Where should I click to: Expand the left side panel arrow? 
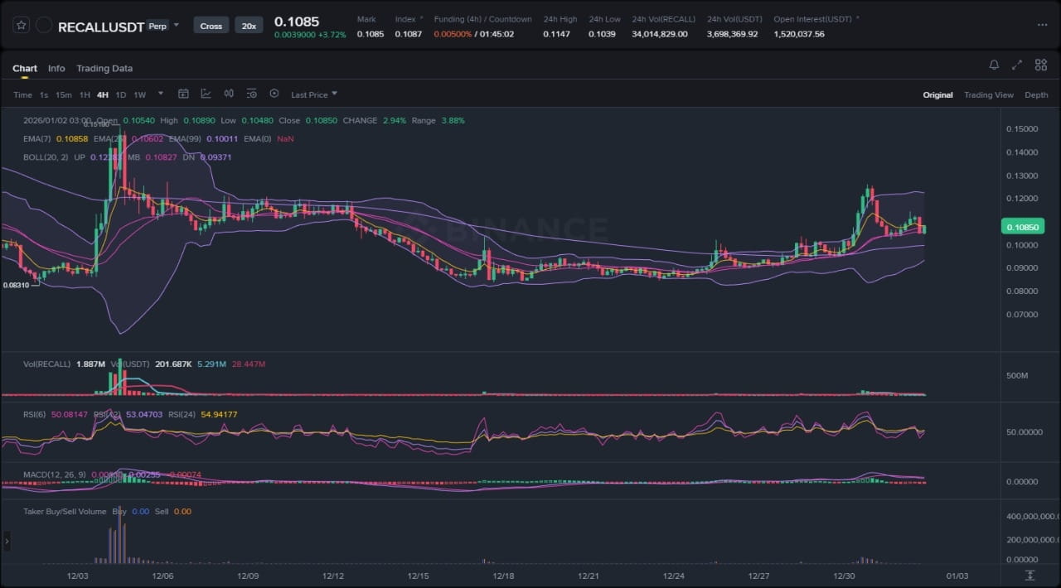coord(7,542)
